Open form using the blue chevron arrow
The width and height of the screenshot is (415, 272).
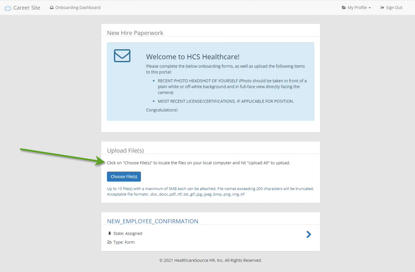tap(308, 235)
